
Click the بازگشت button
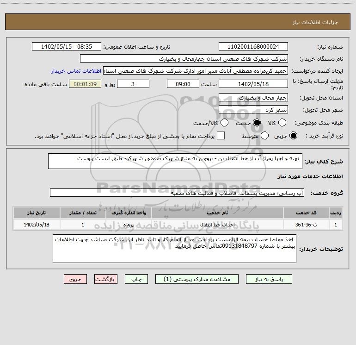(x=106, y=279)
